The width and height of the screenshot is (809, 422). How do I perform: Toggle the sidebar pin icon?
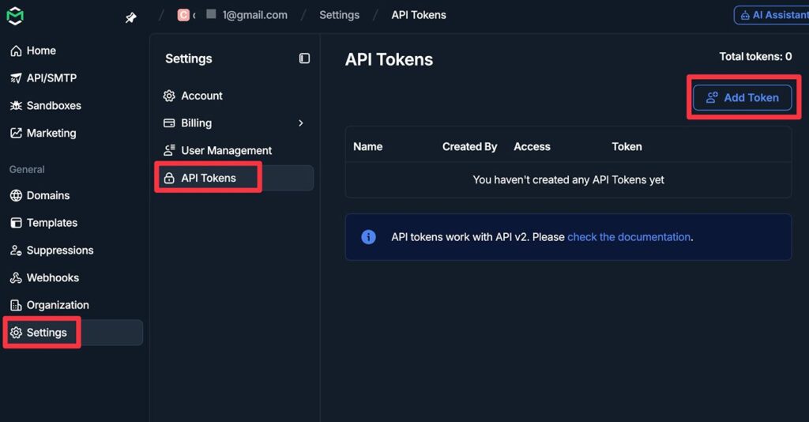click(131, 18)
